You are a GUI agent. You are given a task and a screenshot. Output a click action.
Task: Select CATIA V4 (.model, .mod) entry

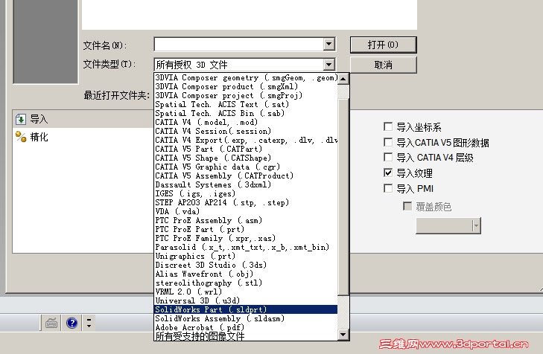[x=246, y=123]
